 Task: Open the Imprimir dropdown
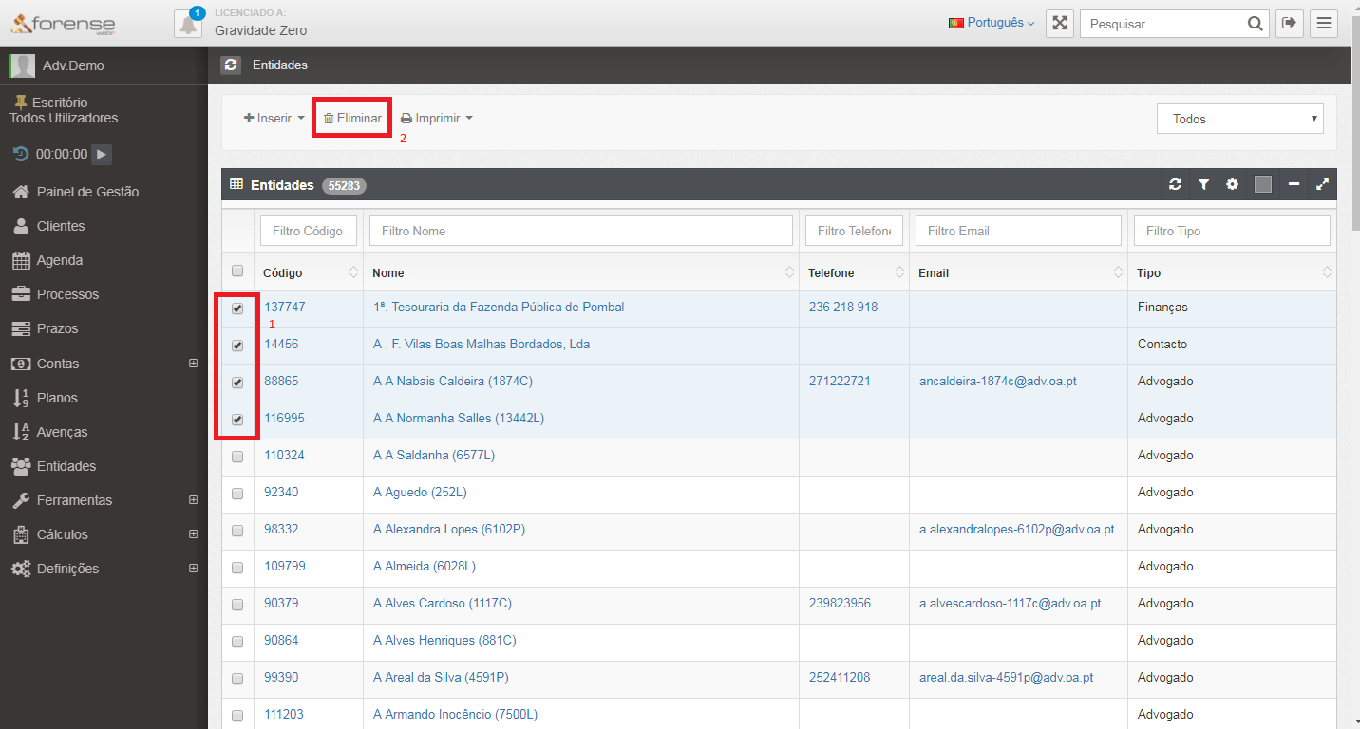(437, 119)
